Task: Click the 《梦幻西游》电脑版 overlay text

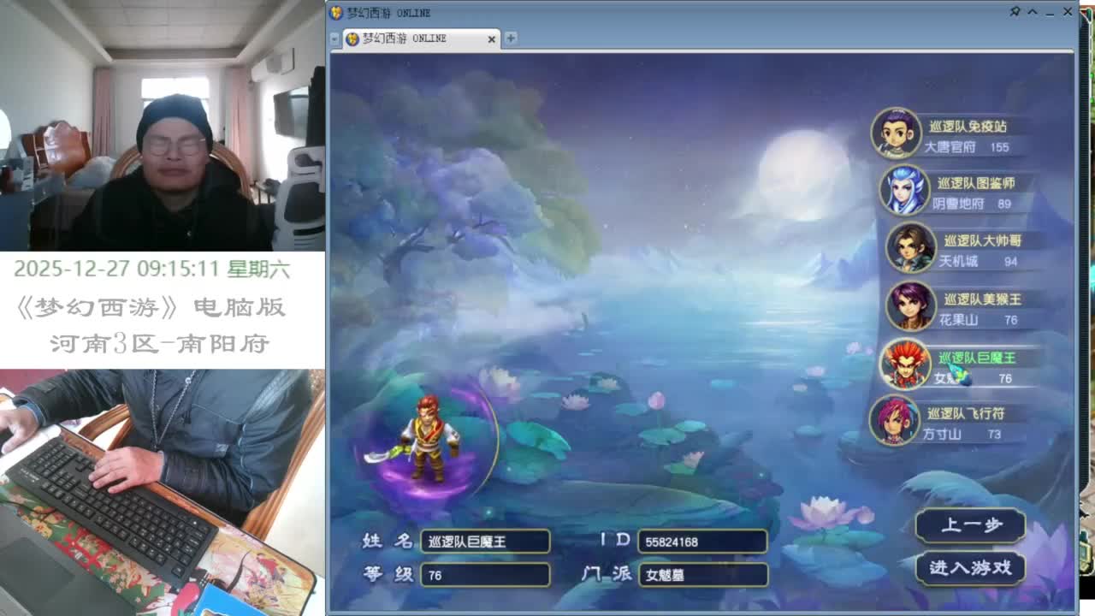Action: pos(151,307)
